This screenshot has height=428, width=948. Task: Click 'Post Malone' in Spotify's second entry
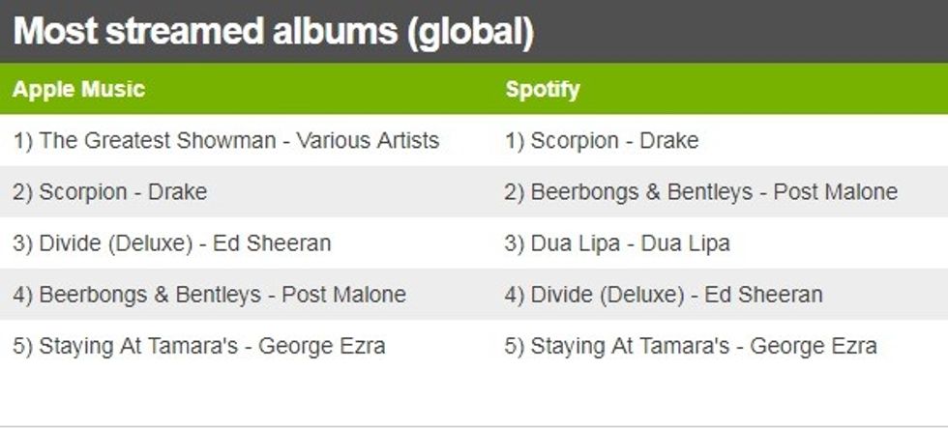click(x=835, y=192)
